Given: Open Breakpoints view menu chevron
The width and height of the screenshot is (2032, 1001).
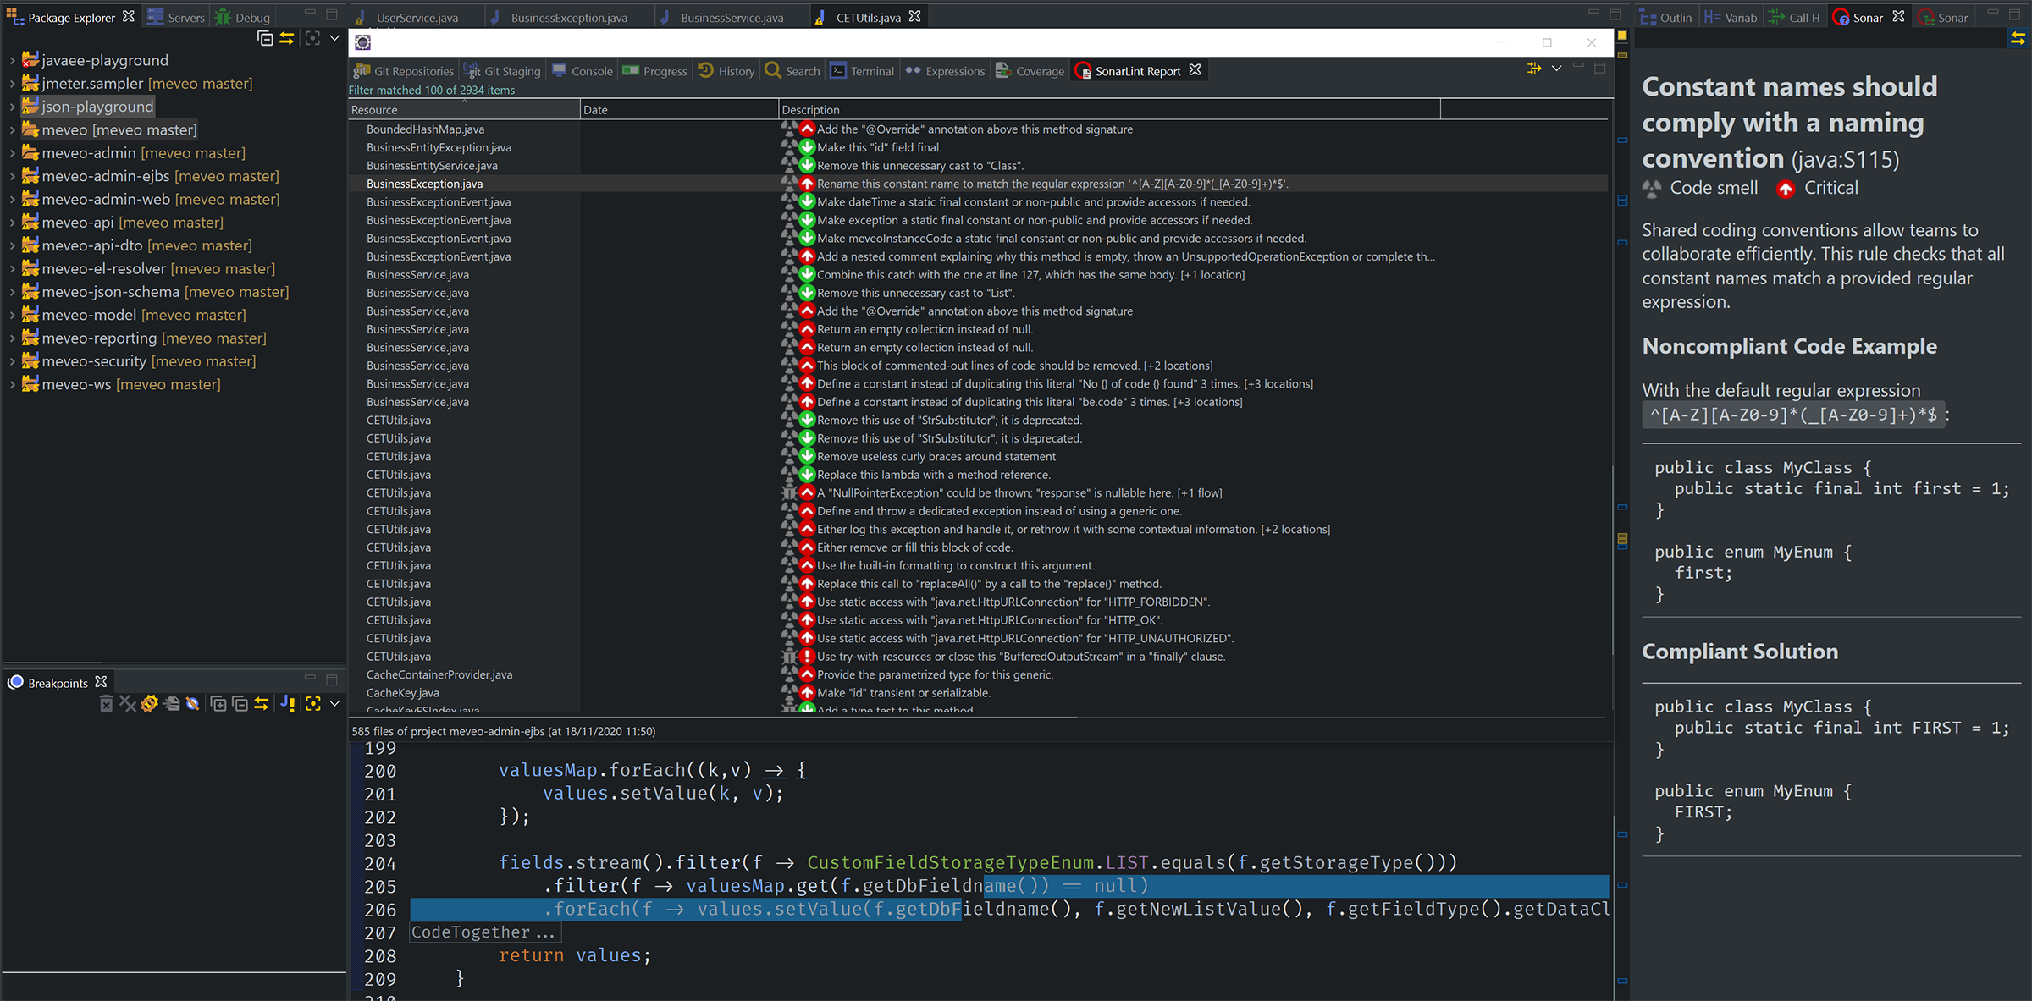Looking at the screenshot, I should 334,703.
